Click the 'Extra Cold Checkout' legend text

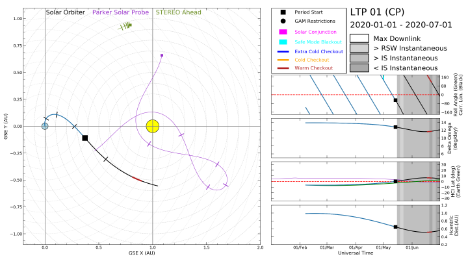coord(318,51)
